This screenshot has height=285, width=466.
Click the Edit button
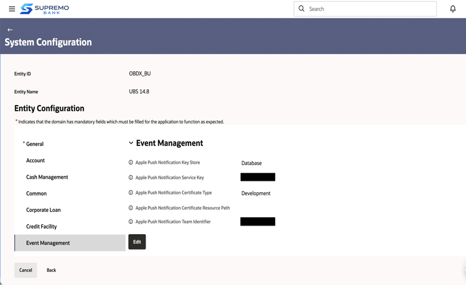[137, 242]
